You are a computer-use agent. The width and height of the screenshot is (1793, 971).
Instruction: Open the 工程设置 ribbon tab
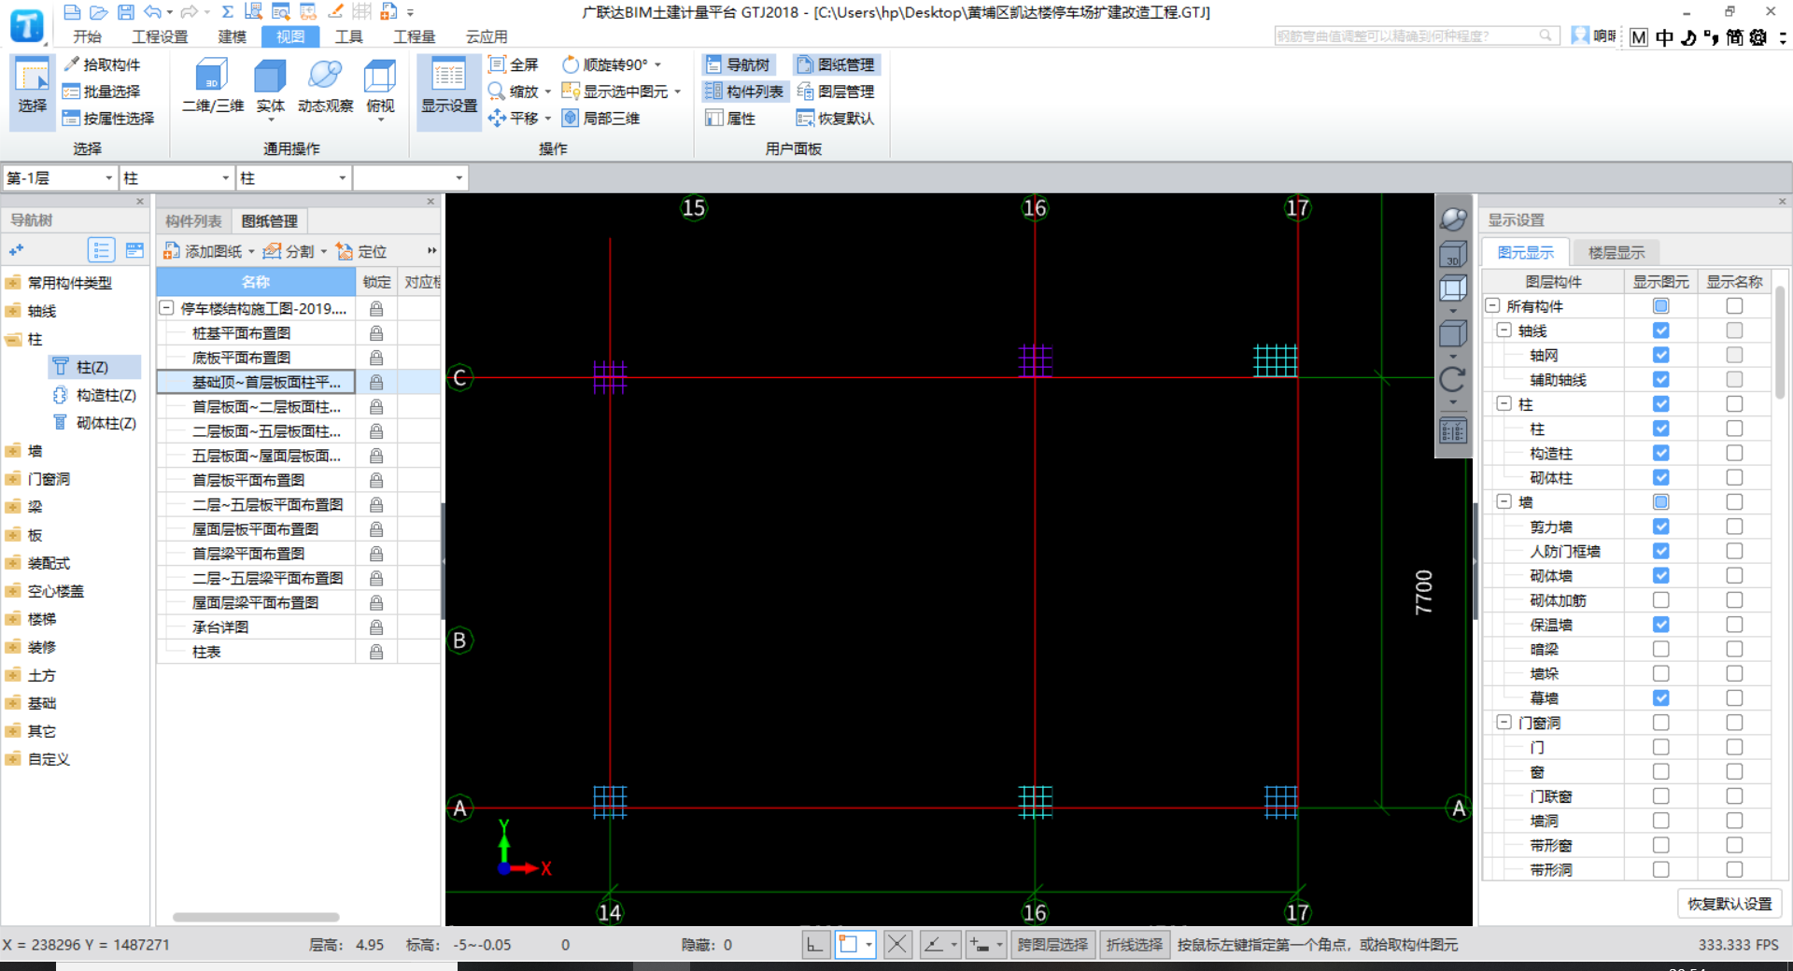click(x=160, y=36)
